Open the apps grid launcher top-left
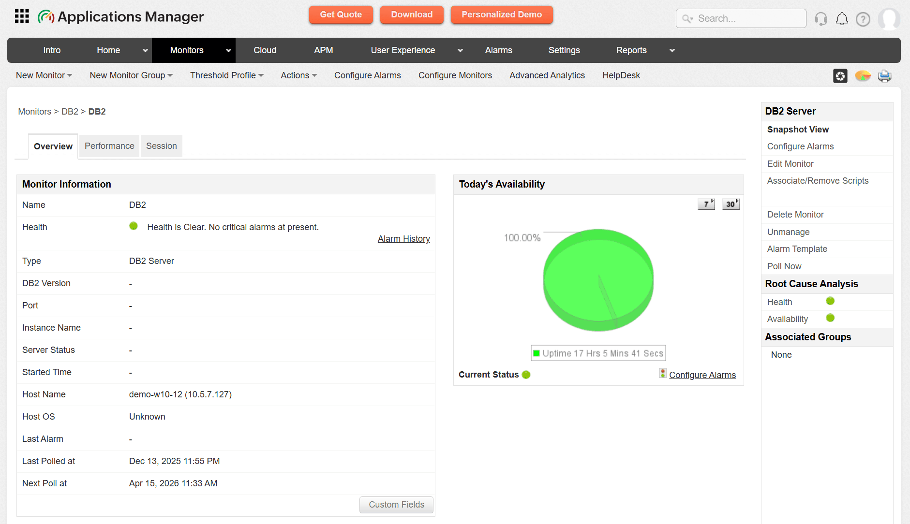 click(x=21, y=16)
